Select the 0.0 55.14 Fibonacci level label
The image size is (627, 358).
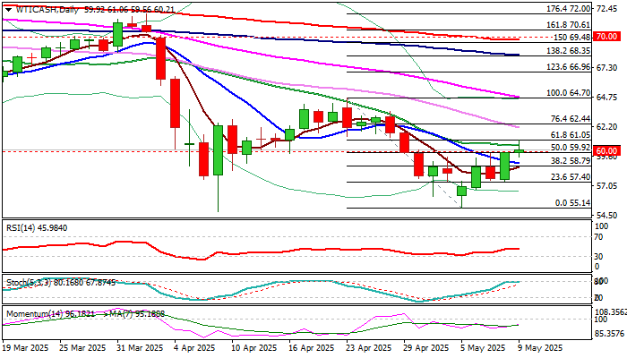[572, 203]
